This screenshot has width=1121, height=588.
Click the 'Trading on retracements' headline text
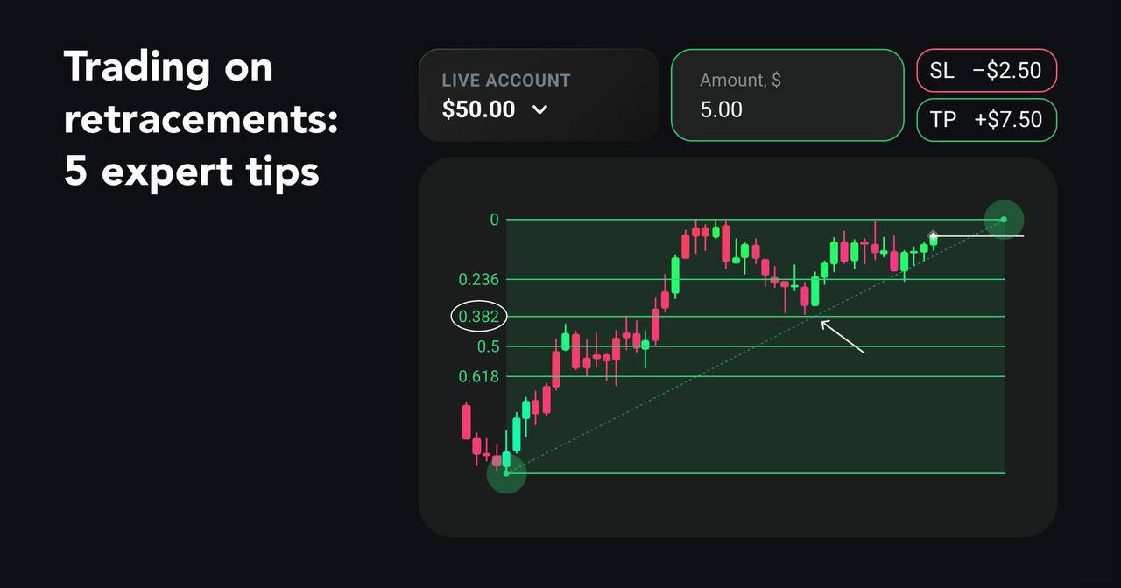click(x=201, y=93)
